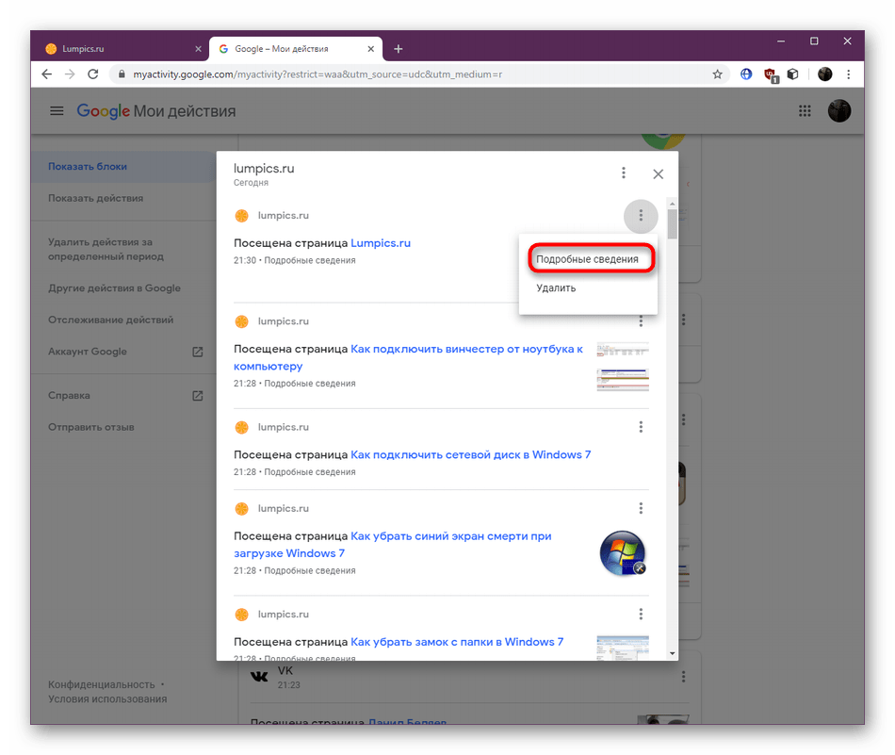The image size is (895, 755).
Task: Click the Google Мои действия logo
Action: (155, 111)
